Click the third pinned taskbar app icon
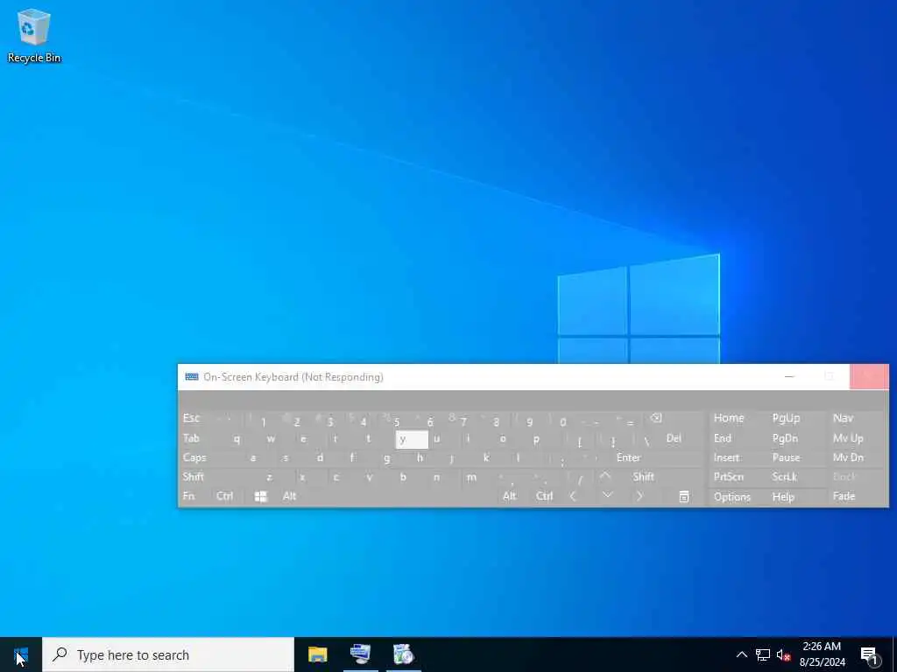This screenshot has width=897, height=672. (x=403, y=654)
